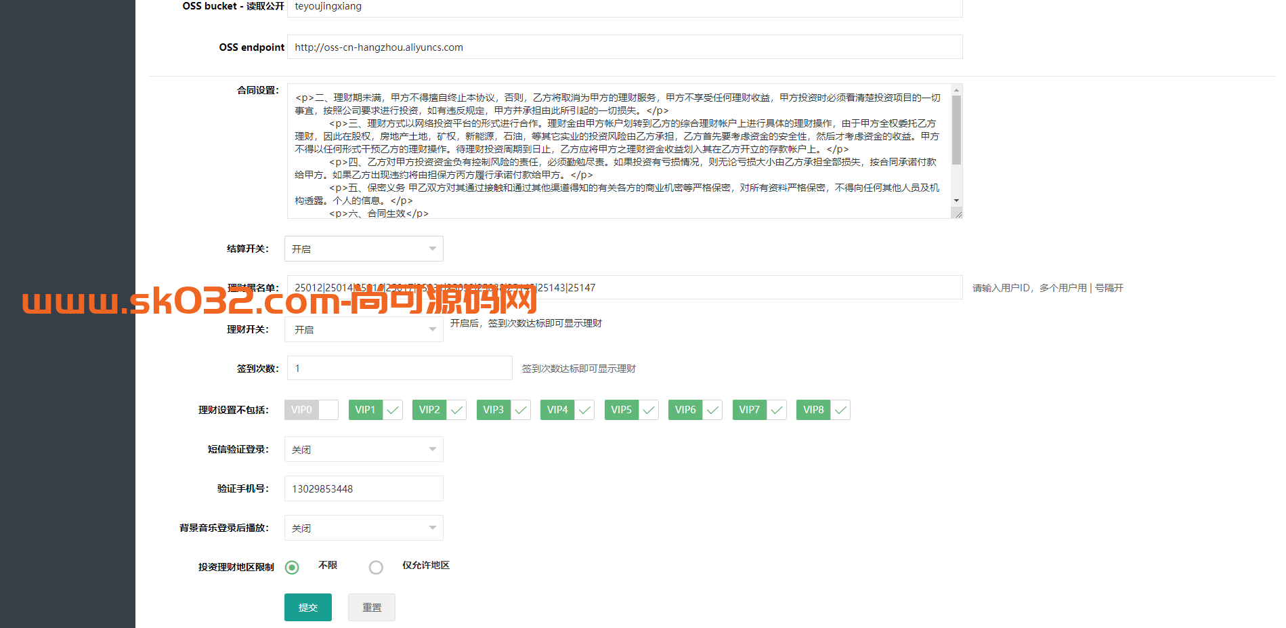Click the 短信验证登录 dropdown arrow icon
Viewport: 1286px width, 628px height.
tap(432, 449)
